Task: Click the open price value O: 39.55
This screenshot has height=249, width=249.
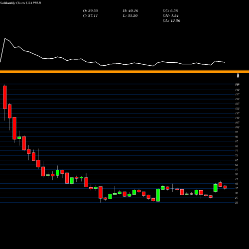Action: 90,11
